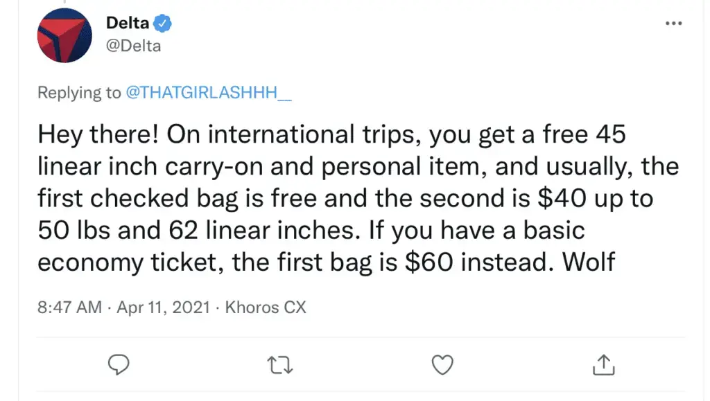Screen dimensions: 710x401
Task: Expand retweet options via retweet icon
Action: pyautogui.click(x=280, y=364)
